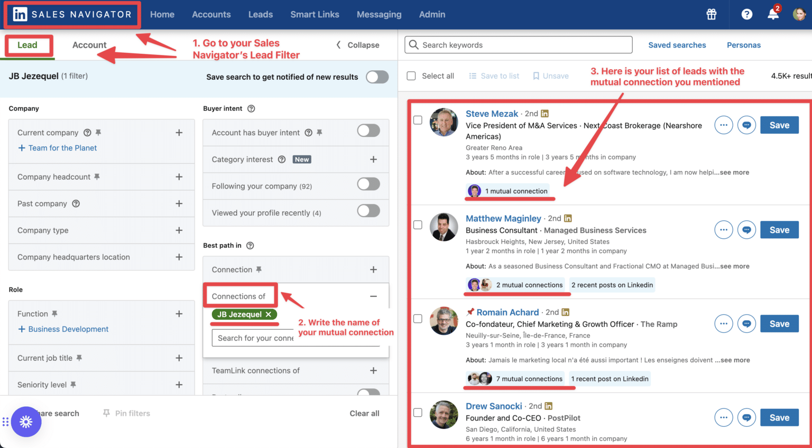The image size is (812, 448).
Task: Expand the Company headcount filter
Action: [179, 176]
